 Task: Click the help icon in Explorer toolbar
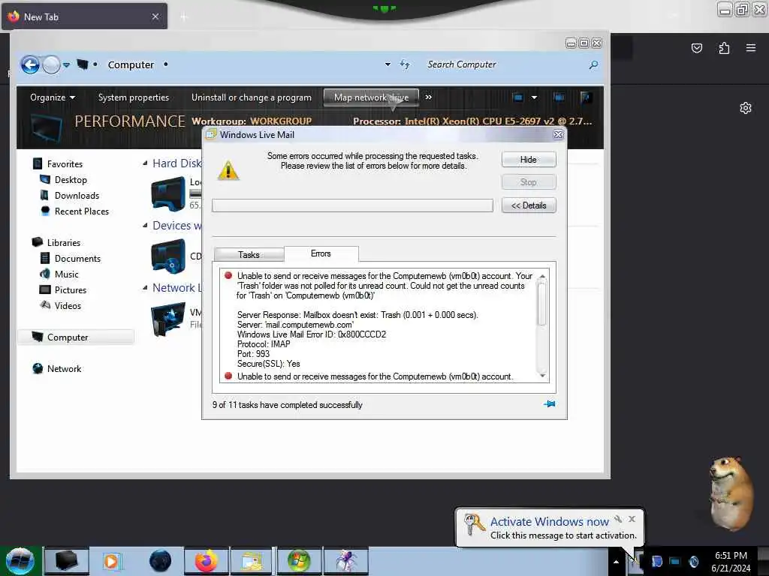pyautogui.click(x=586, y=97)
